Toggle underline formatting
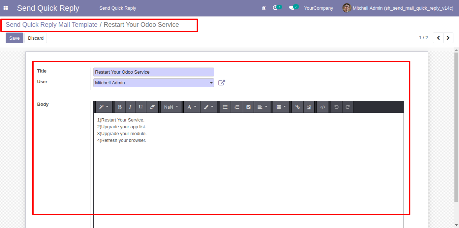459x228 pixels. [x=141, y=107]
